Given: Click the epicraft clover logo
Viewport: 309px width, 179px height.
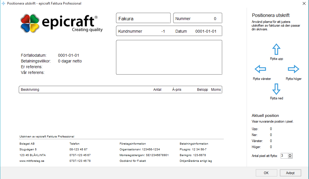Looking at the screenshot, I should click(30, 23).
